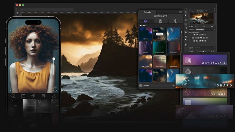This screenshot has width=235, height=132.
Task: Switch to the Info tab
Action: 206,11
